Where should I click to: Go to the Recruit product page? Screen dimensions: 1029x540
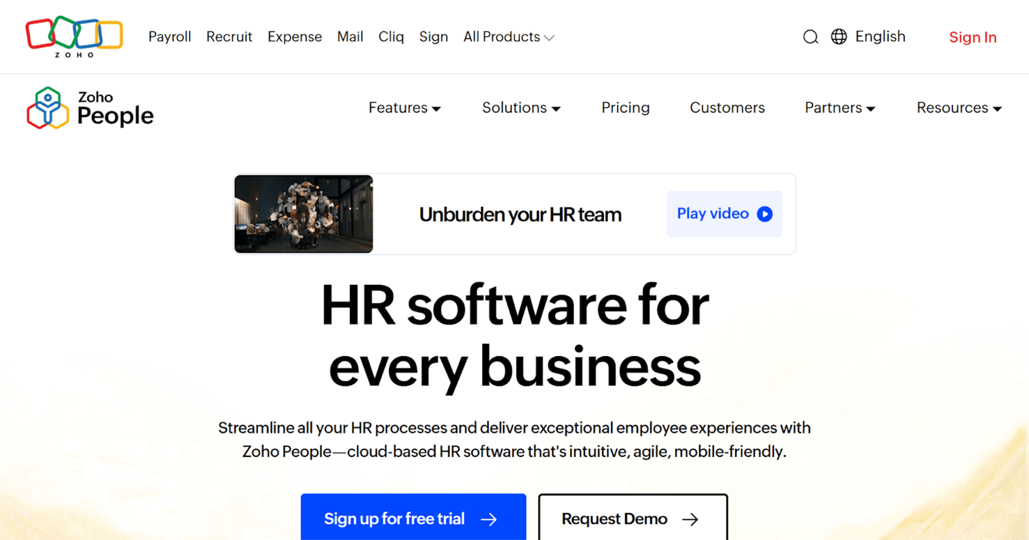pyautogui.click(x=229, y=36)
